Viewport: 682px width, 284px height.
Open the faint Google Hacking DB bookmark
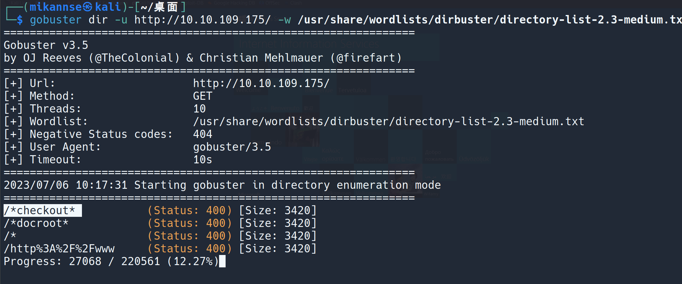pyautogui.click(x=233, y=3)
